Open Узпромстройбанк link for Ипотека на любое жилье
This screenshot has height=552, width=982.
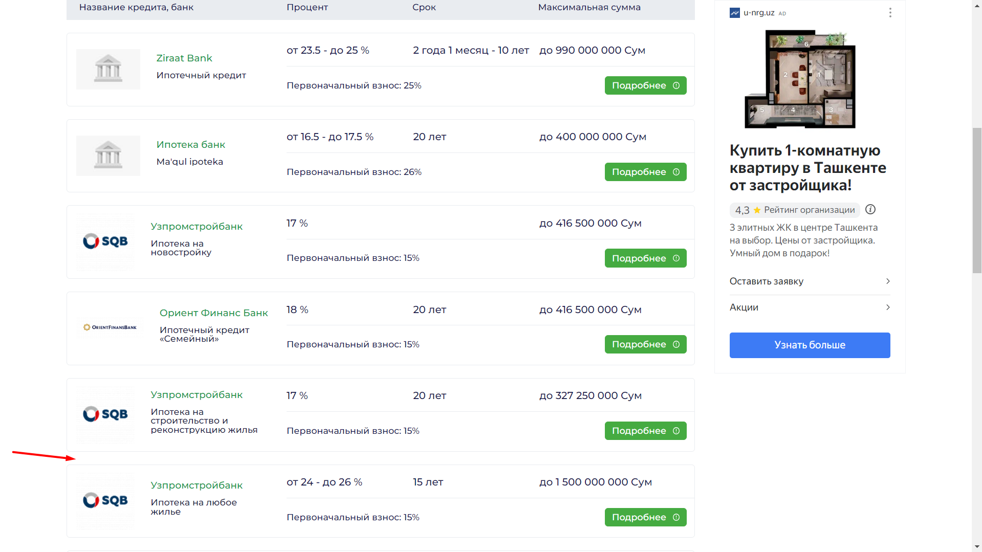[197, 485]
